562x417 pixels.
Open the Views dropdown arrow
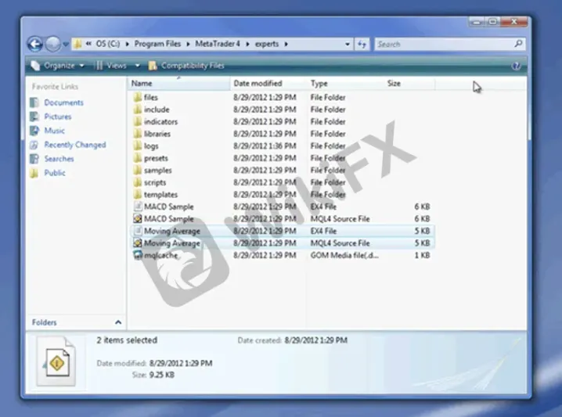pyautogui.click(x=137, y=66)
